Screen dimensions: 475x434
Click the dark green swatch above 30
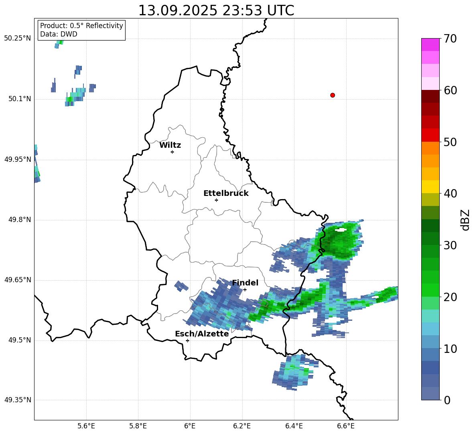pos(430,238)
